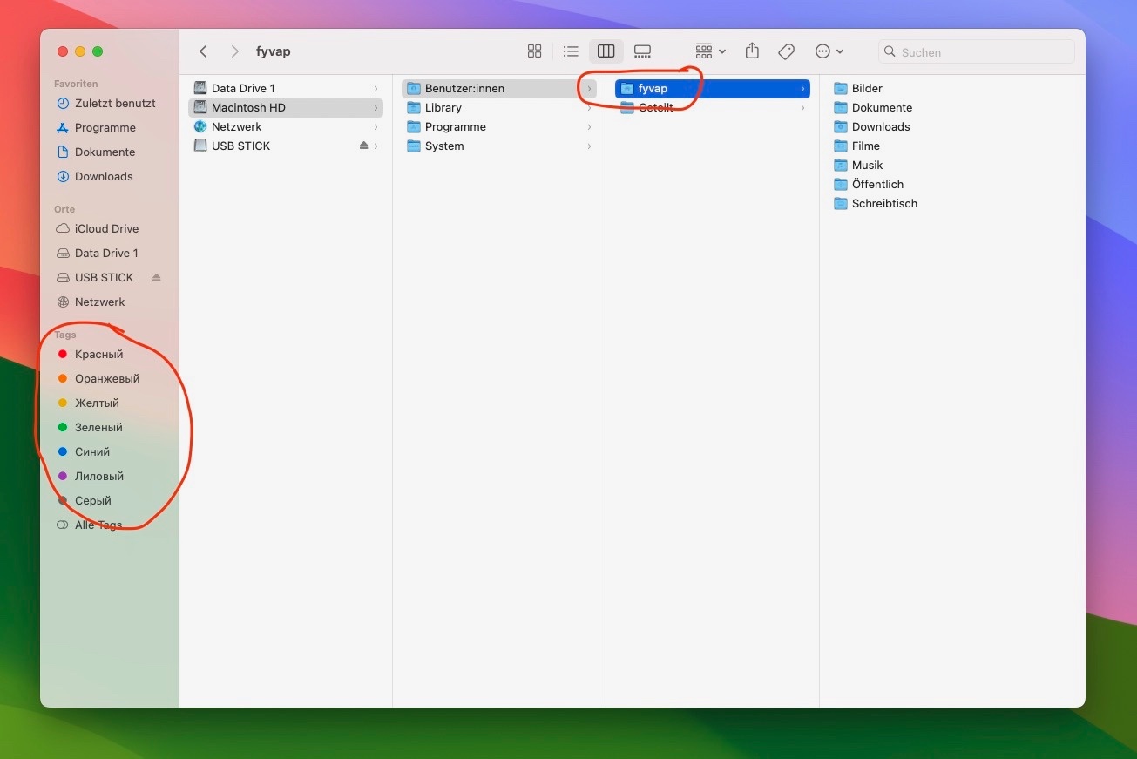Click eject icon beside USB STICK in the first column
Screen dimensions: 1137x759
363,146
